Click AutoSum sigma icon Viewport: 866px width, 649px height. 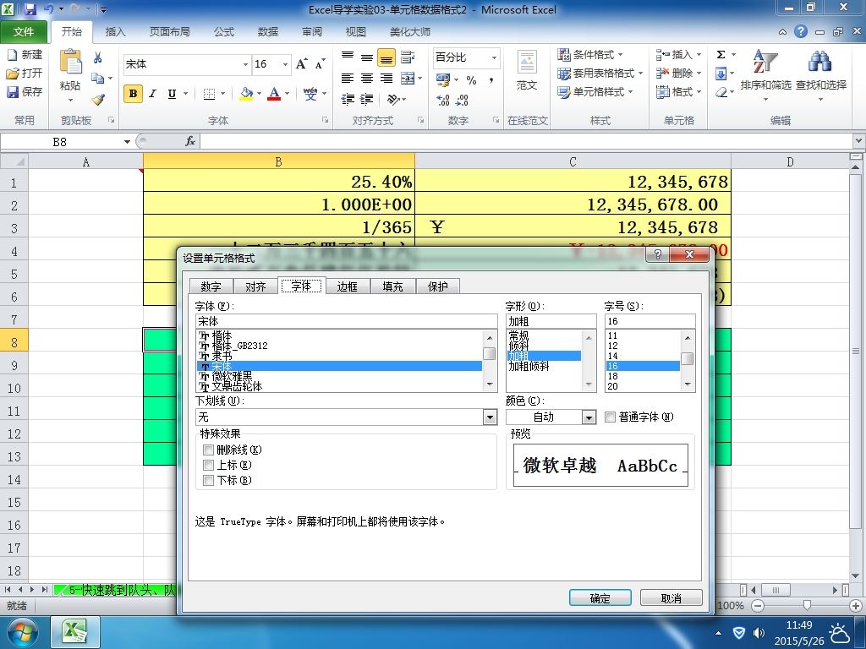coord(721,55)
